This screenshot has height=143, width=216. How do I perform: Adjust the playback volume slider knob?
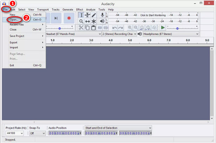(60, 29)
